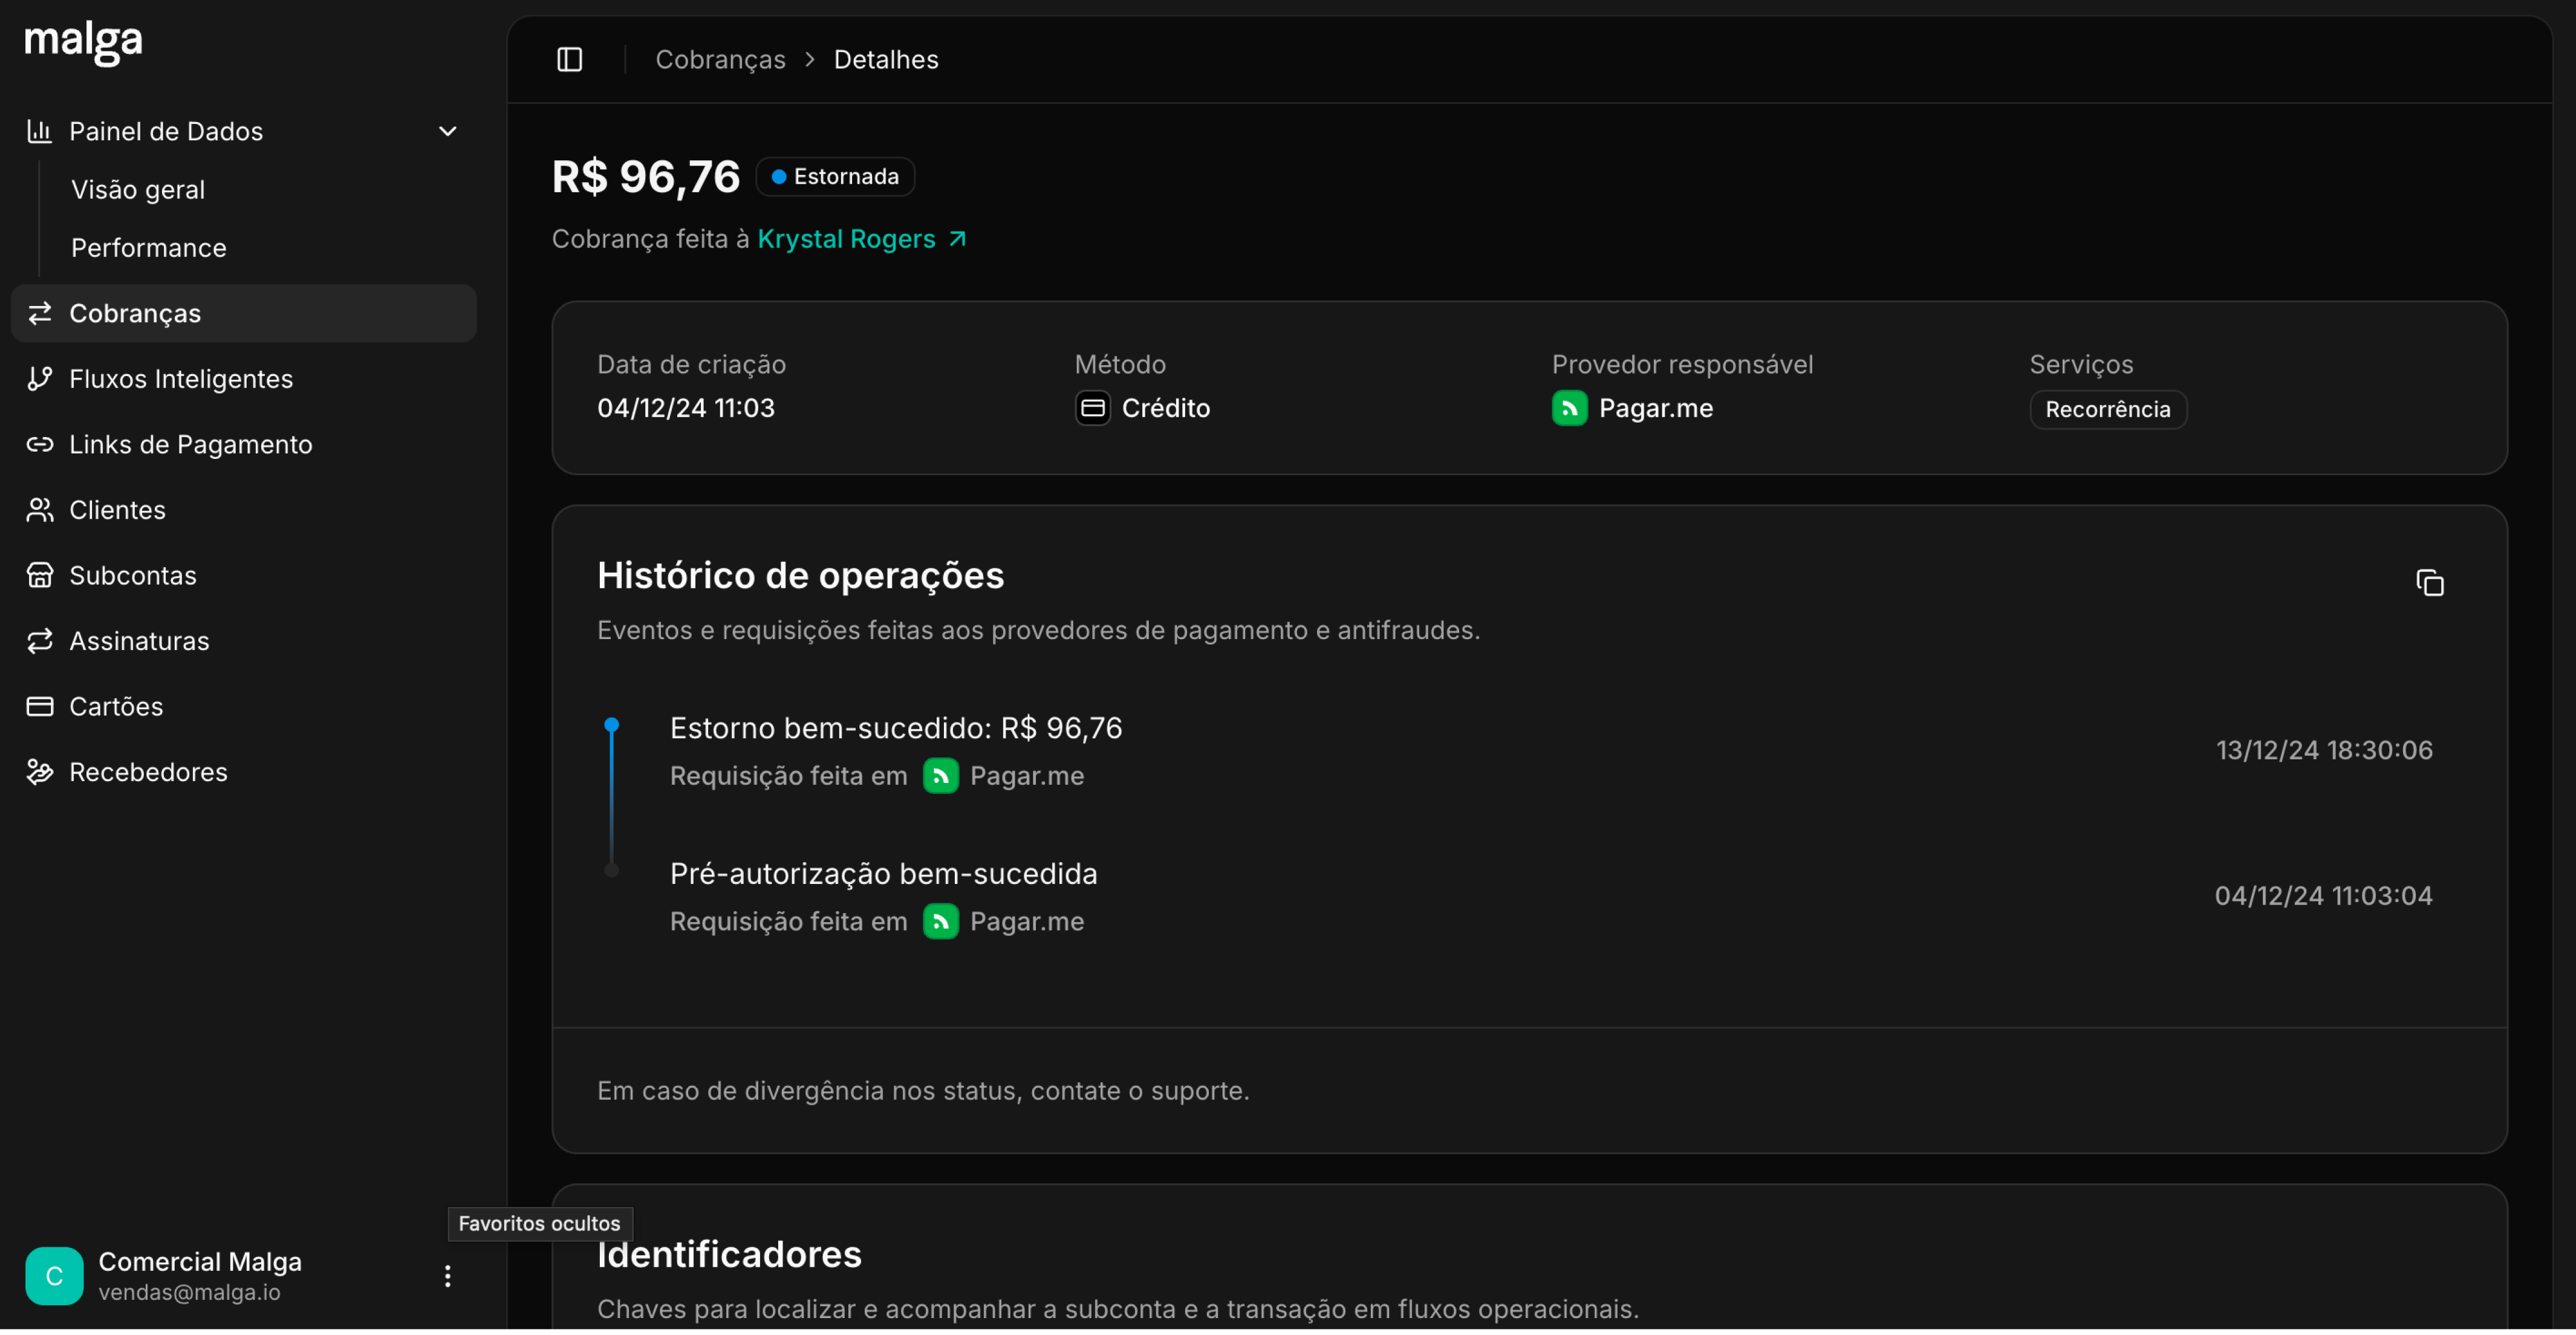Click Pagar.me icon under Estorno bem-sucedido
Viewport: 2576px width, 1335px height.
(940, 777)
